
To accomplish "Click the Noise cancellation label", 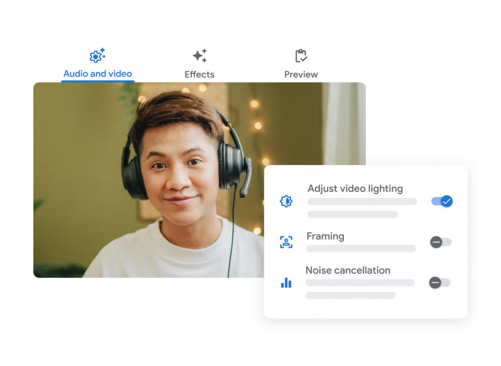I will point(348,270).
